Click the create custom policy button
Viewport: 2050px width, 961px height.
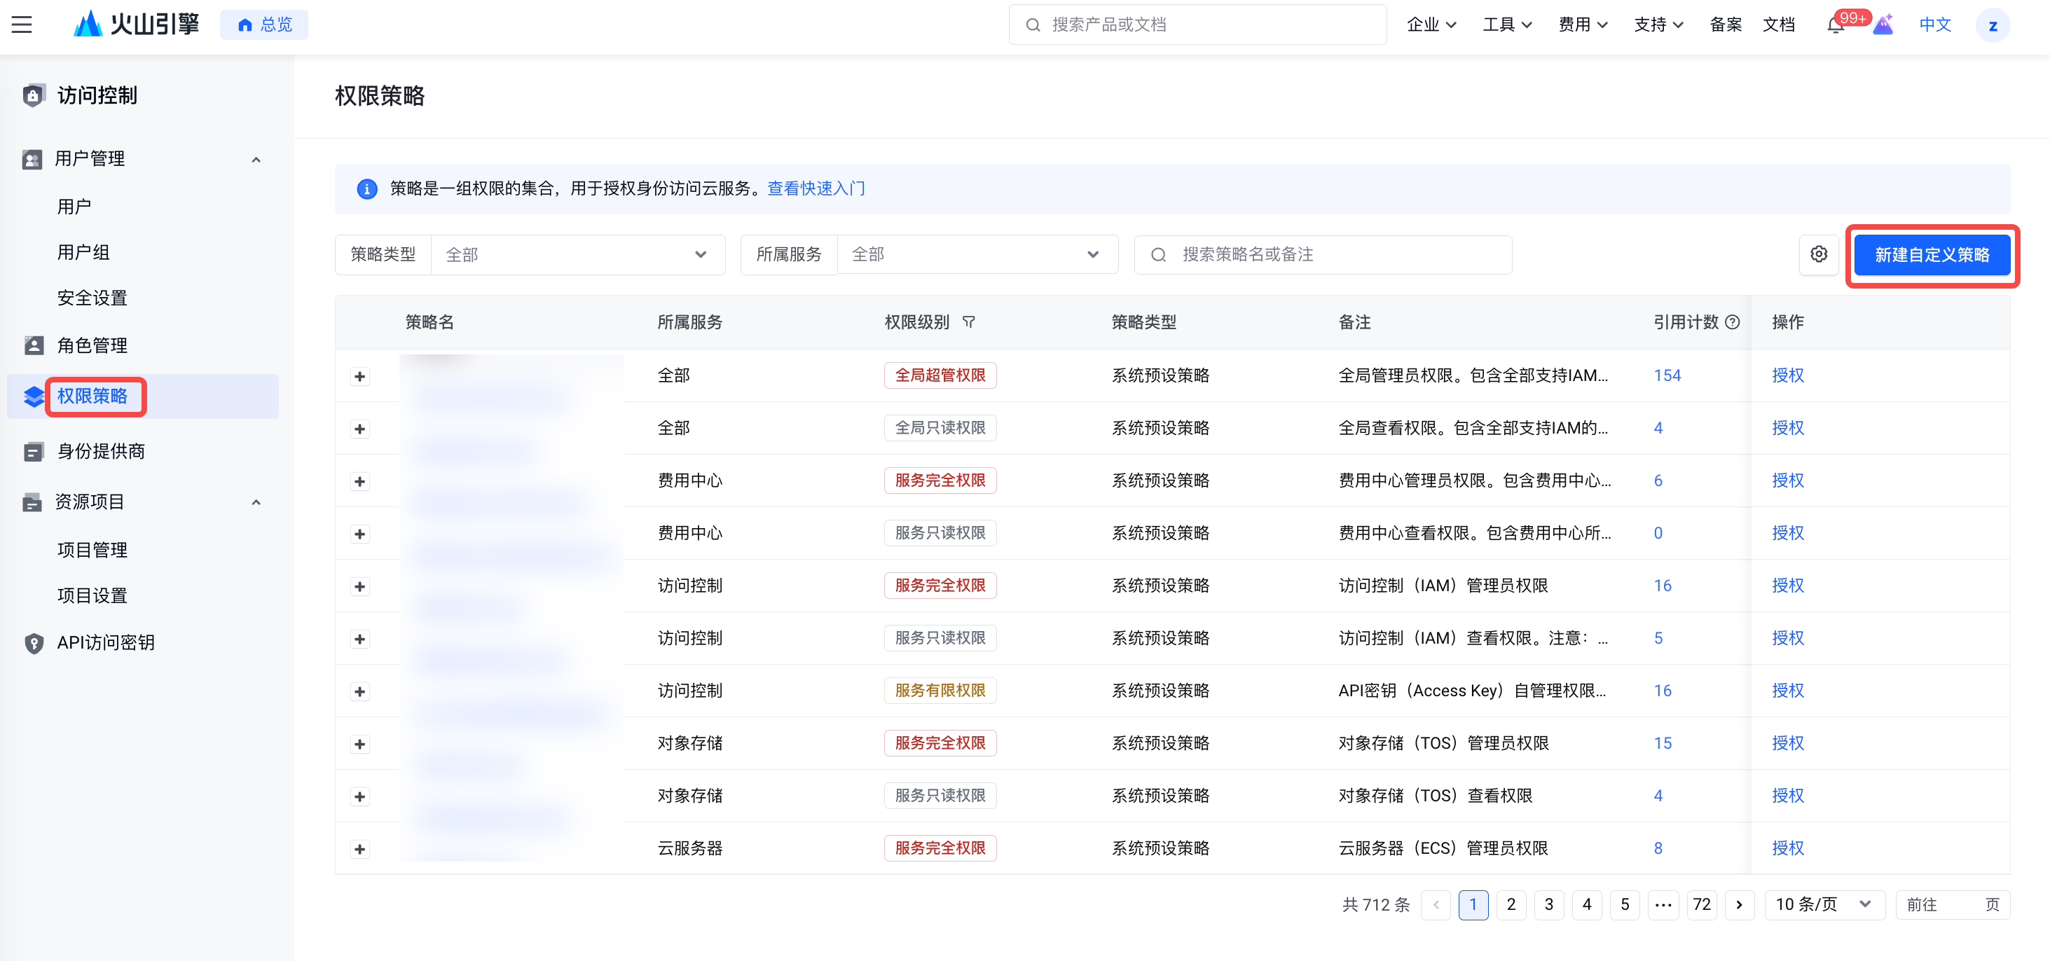click(x=1932, y=254)
